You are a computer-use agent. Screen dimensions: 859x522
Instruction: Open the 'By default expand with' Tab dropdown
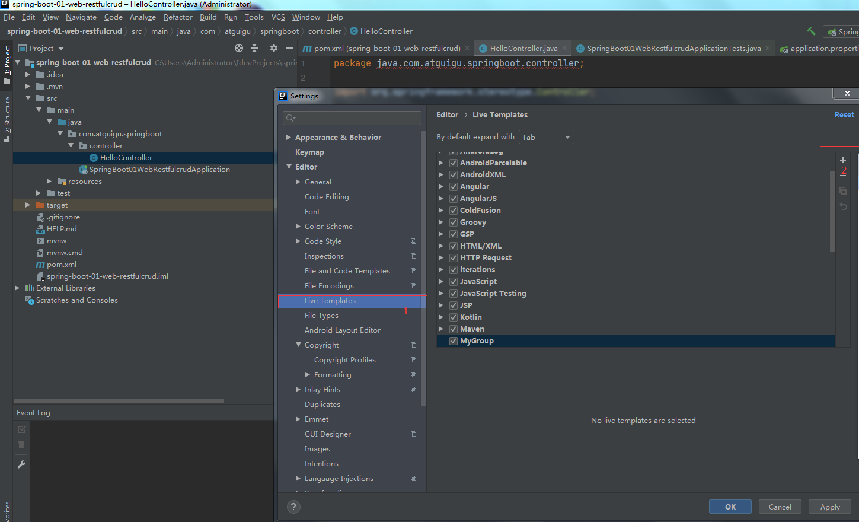tap(546, 137)
